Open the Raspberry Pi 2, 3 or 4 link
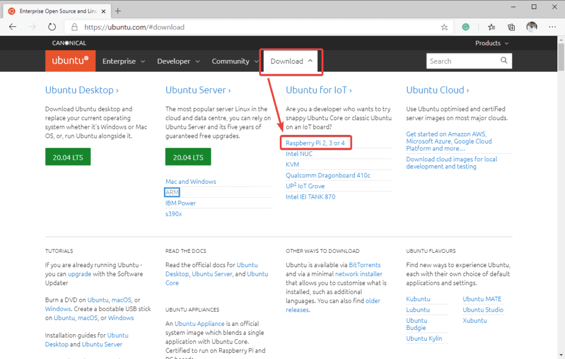Viewport: 565px width, 359px height. (316, 143)
